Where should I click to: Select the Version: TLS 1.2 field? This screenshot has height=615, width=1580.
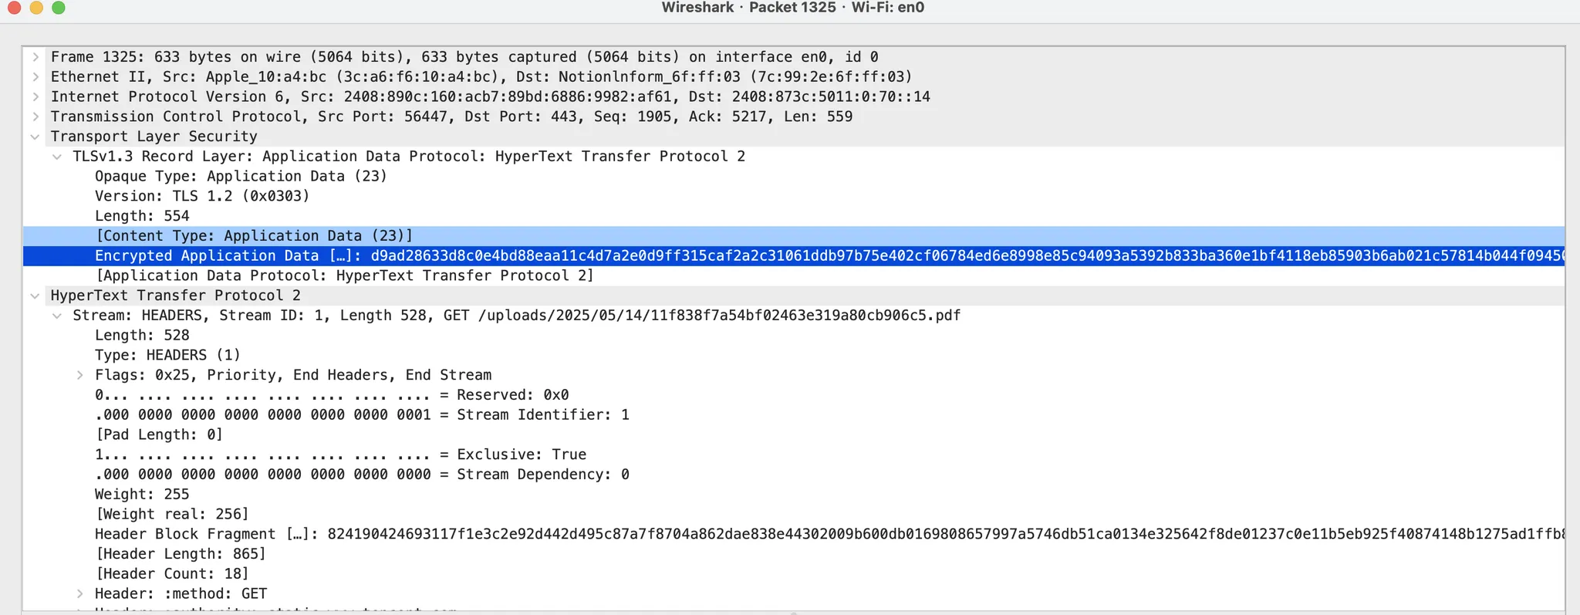point(202,196)
